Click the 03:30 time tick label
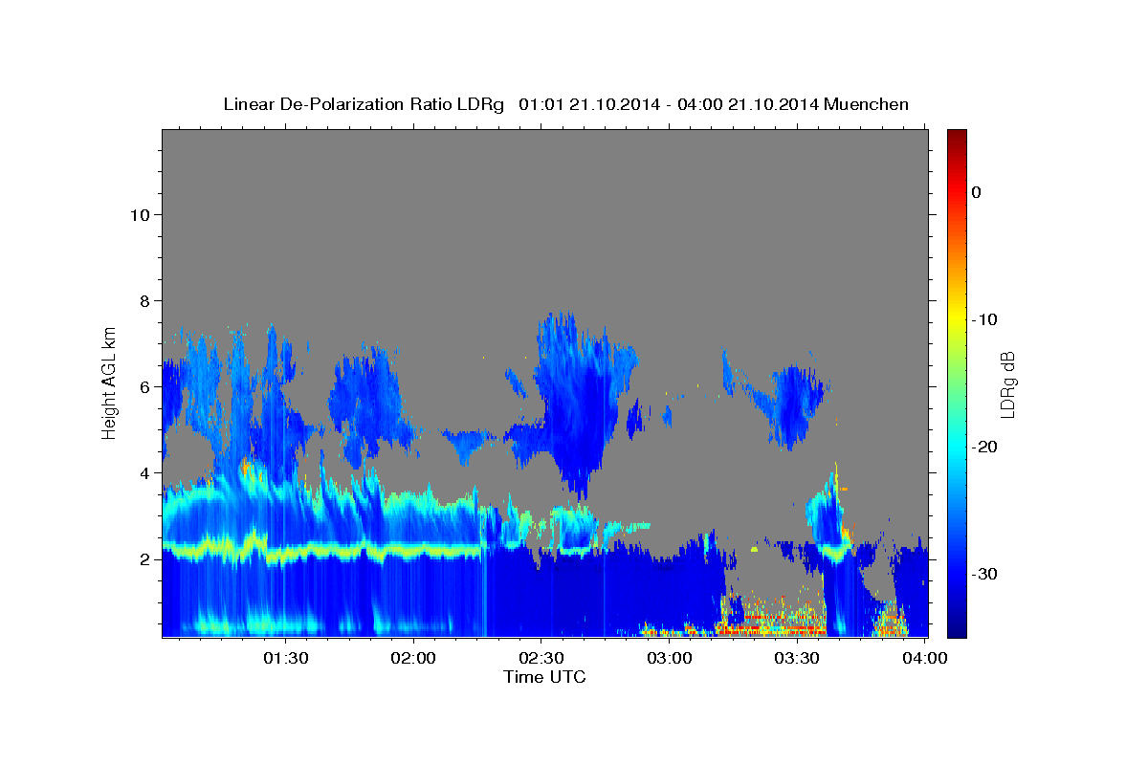This screenshot has height=765, width=1148. point(797,658)
